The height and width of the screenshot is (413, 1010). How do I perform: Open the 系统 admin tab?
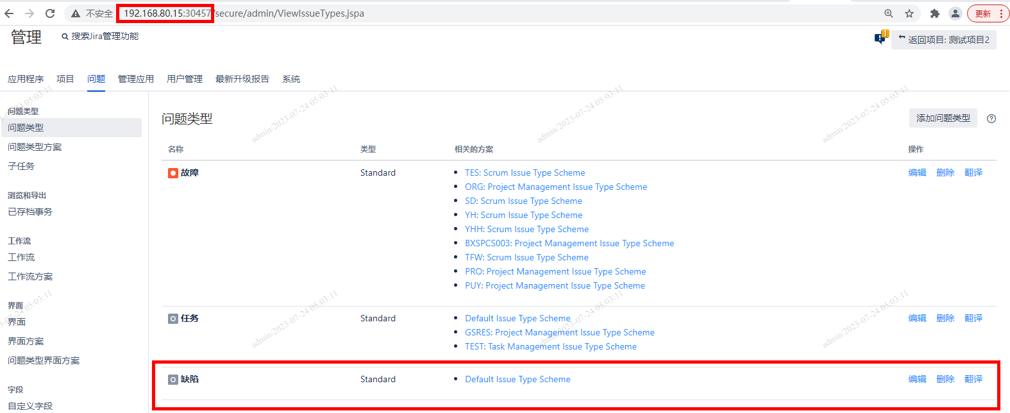(x=291, y=79)
